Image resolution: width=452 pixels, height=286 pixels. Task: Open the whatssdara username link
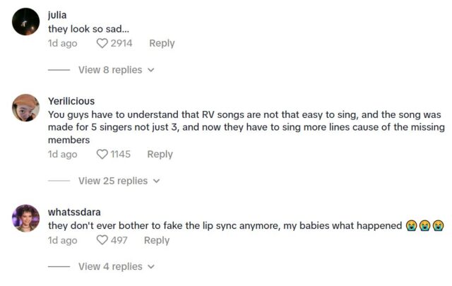click(73, 212)
